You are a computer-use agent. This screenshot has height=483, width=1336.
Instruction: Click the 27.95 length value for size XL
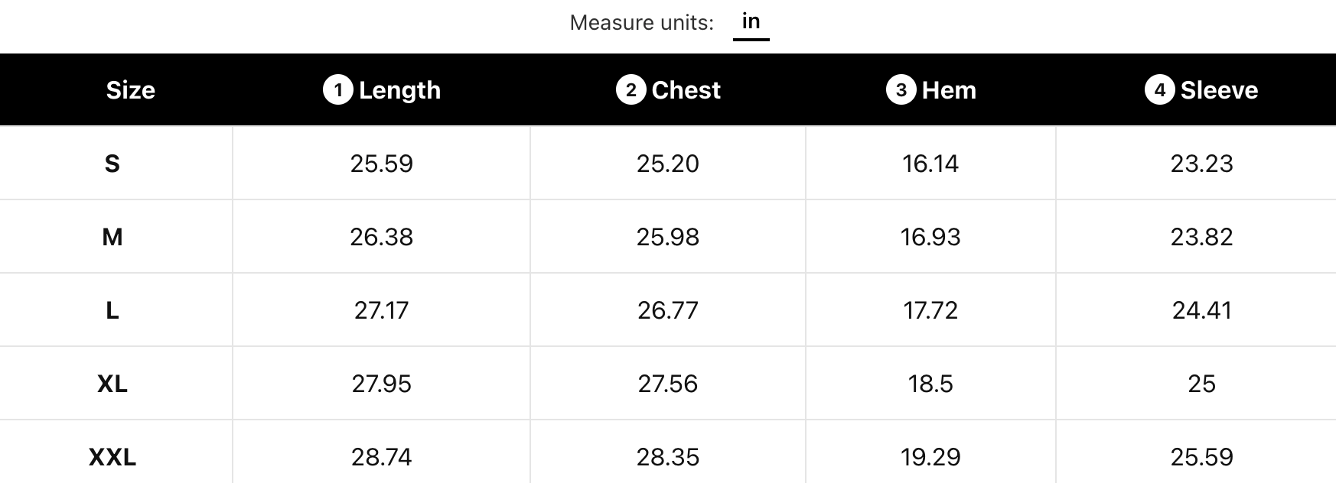click(381, 384)
